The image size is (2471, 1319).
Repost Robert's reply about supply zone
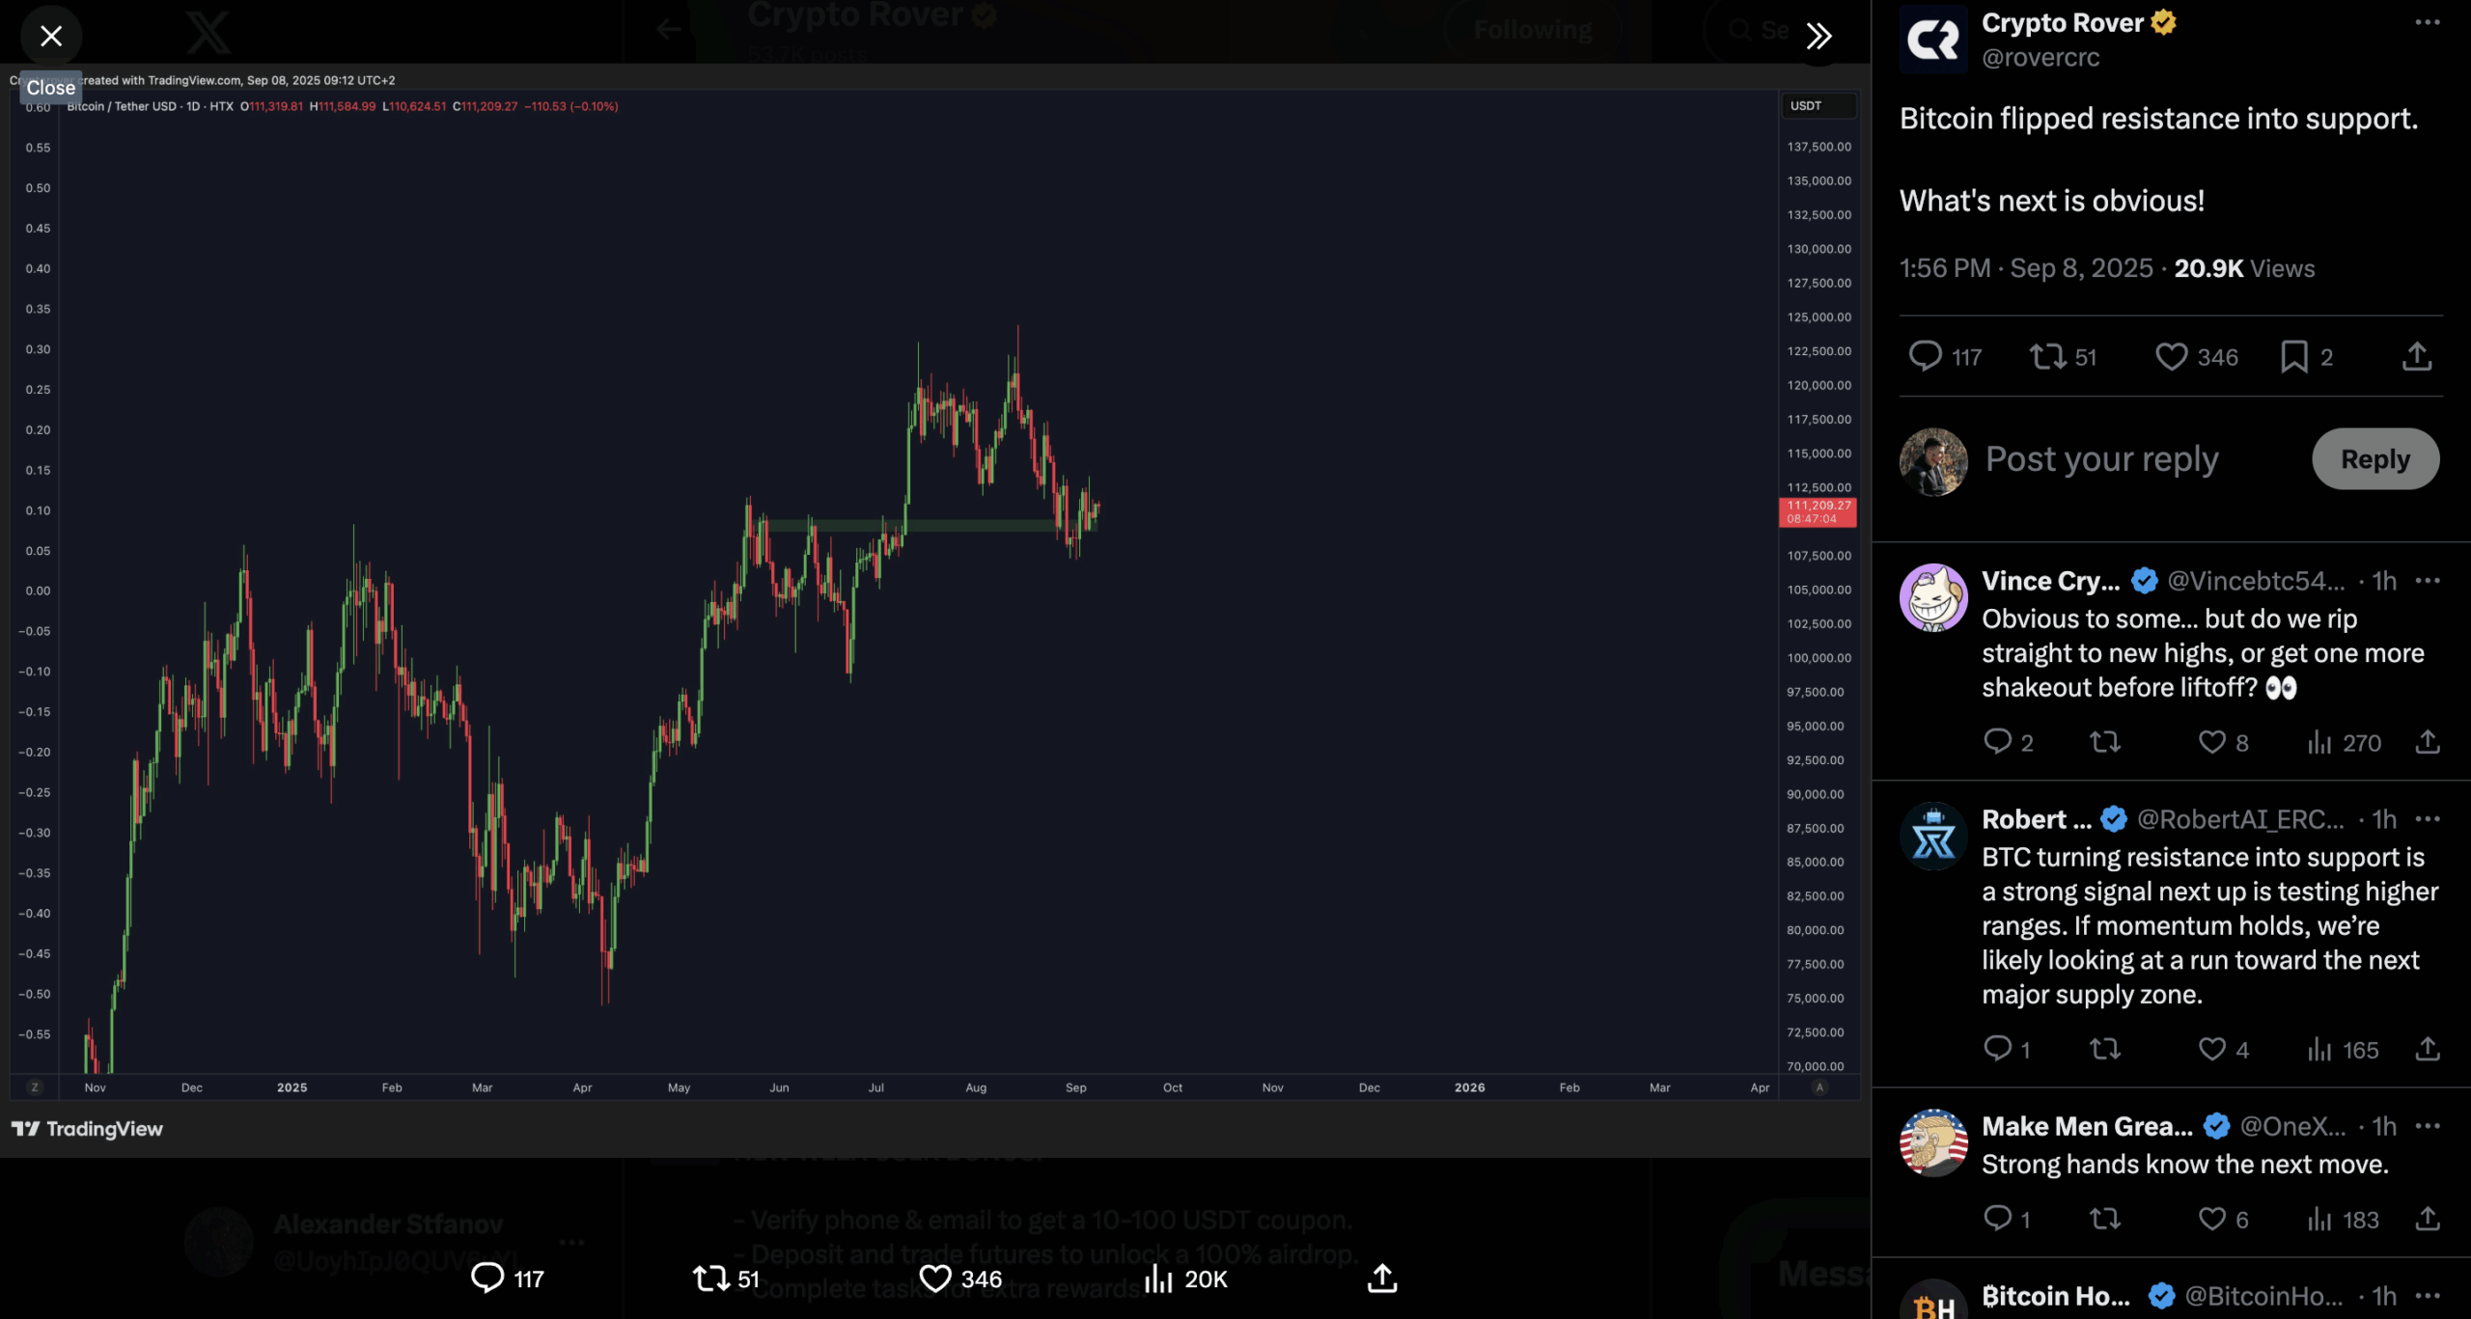click(x=2104, y=1049)
